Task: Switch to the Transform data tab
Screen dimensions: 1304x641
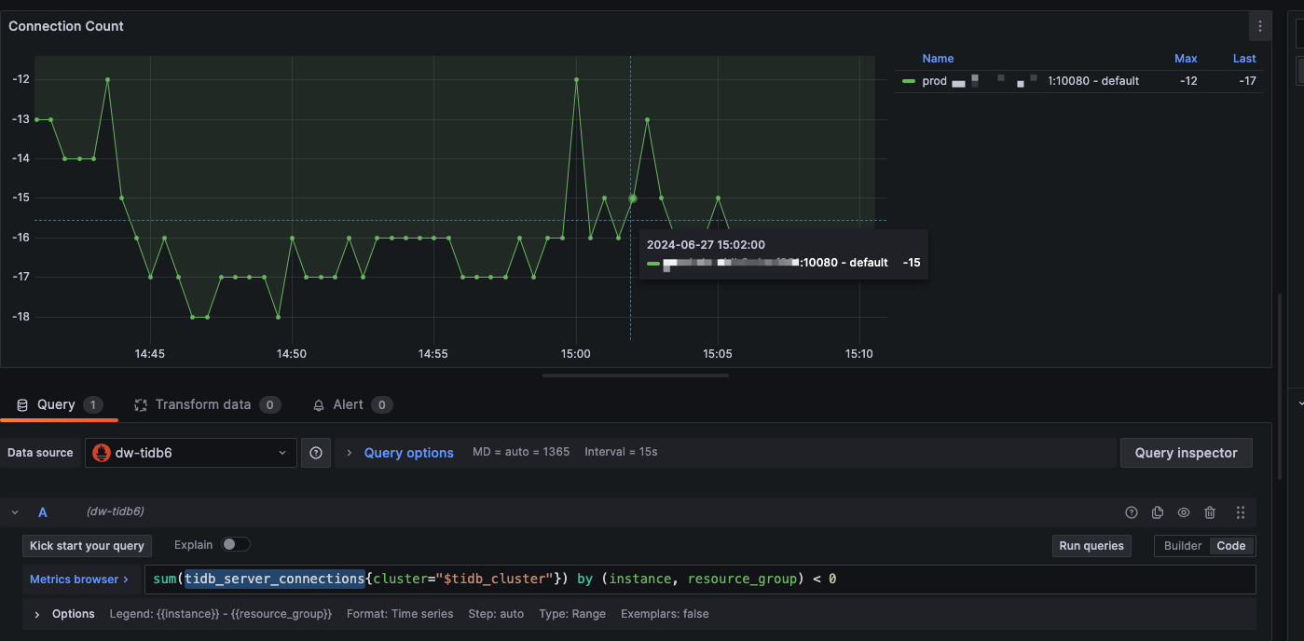Action: 202,404
